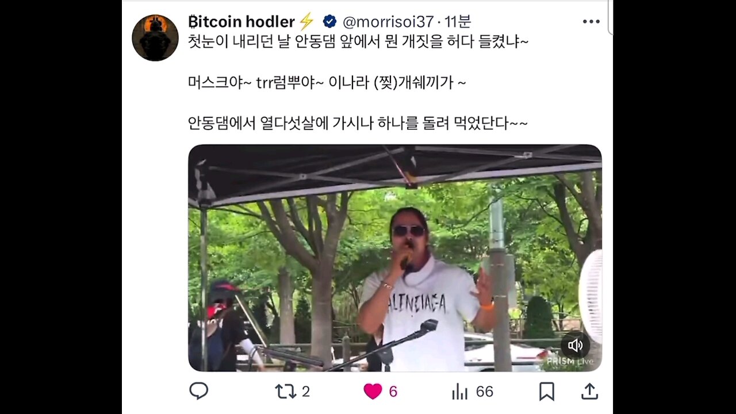Click the lightning bolt emoji after name
The image size is (736, 414).
point(306,22)
